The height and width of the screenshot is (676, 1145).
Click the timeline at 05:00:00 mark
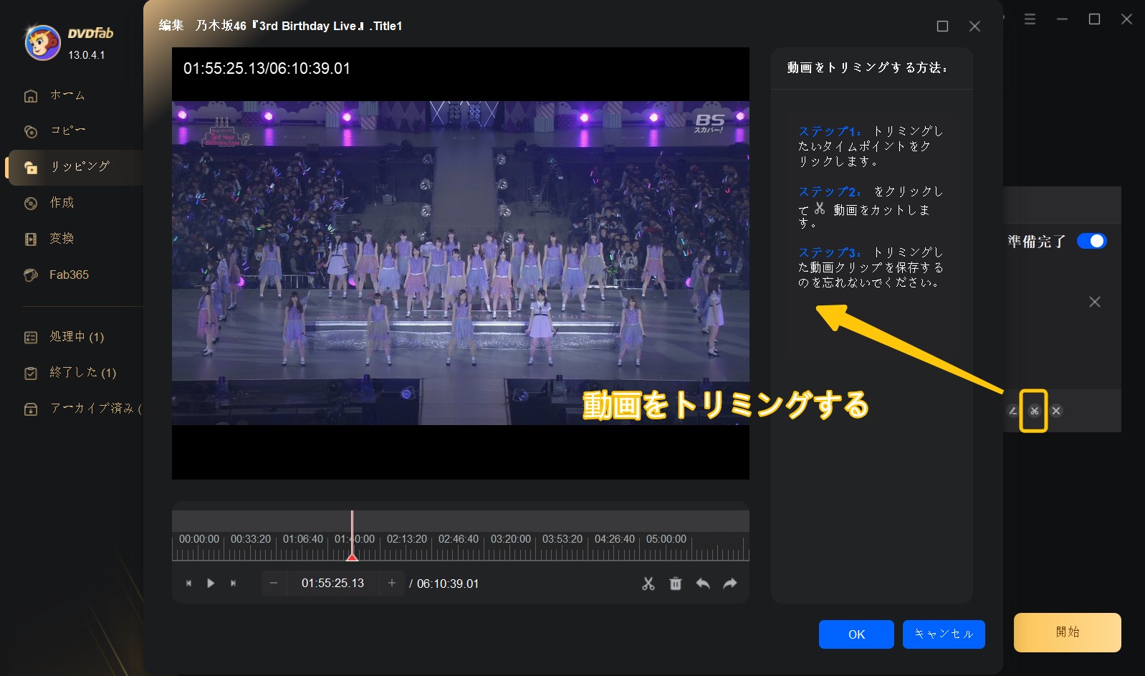[x=666, y=539]
